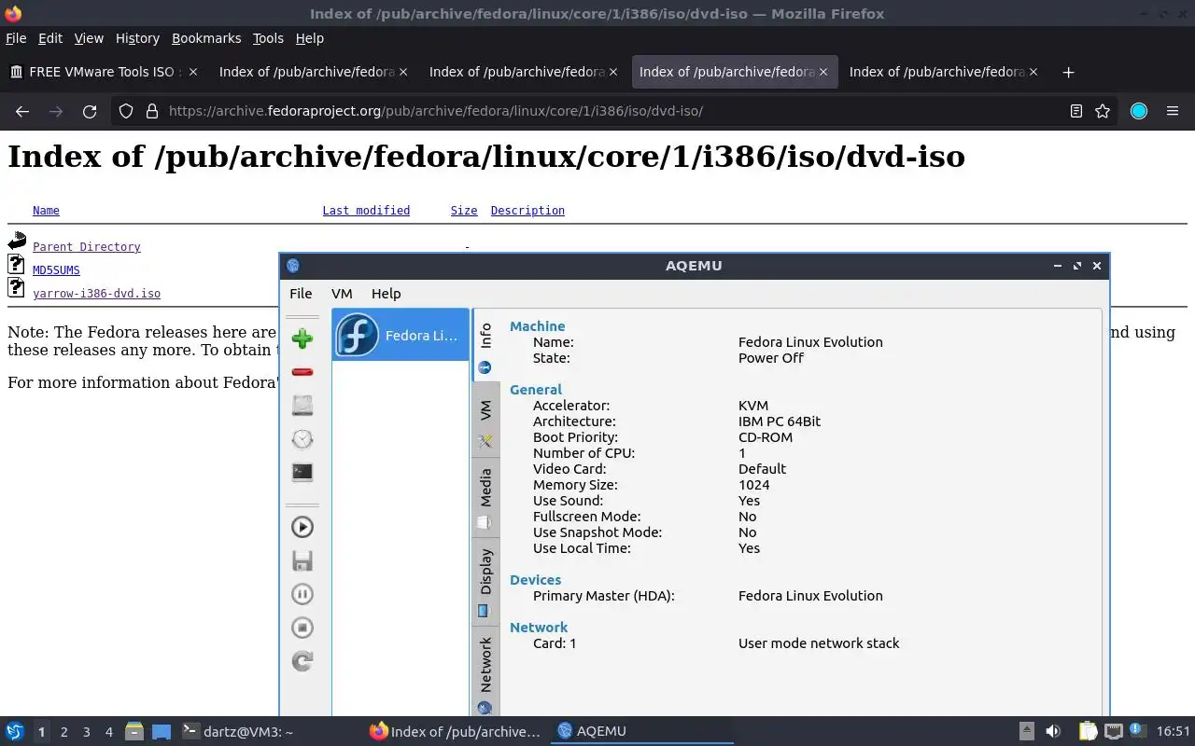Open the Firefox hamburger application menu
The image size is (1195, 746).
click(x=1173, y=111)
